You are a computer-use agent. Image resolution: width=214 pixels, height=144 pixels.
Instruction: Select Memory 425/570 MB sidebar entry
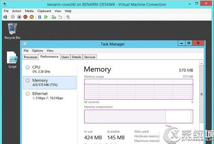point(50,83)
